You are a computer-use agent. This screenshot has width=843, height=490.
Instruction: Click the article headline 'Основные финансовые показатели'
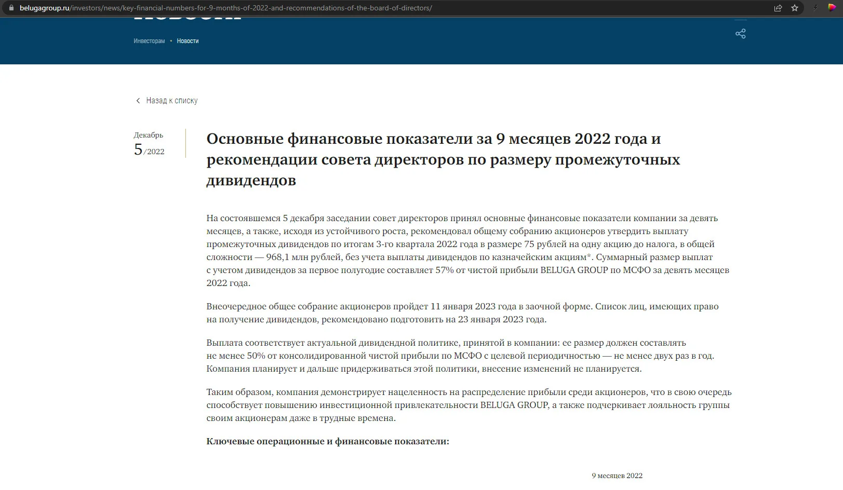tap(443, 159)
